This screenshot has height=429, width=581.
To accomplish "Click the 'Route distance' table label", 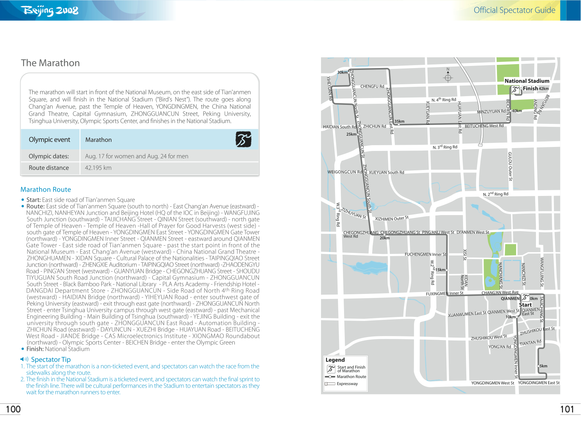I will coord(49,168).
